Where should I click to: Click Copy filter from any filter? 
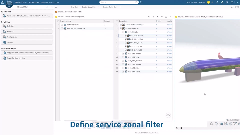click(x=27, y=58)
